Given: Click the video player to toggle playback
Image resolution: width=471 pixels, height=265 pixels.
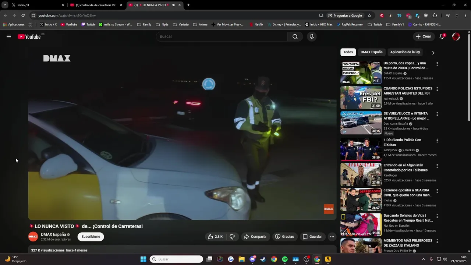Looking at the screenshot, I should [x=182, y=133].
